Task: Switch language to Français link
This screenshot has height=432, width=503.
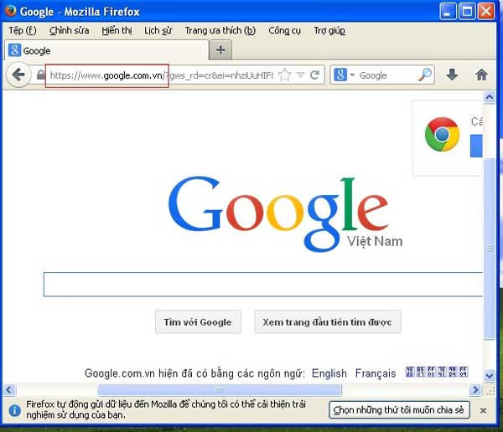Action: pos(376,373)
